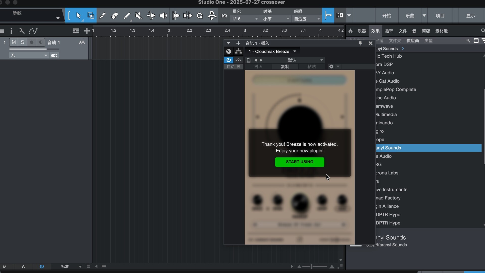Open the 参数 parameter dropdown
Screen dimensions: 485x273
[x=58, y=18]
